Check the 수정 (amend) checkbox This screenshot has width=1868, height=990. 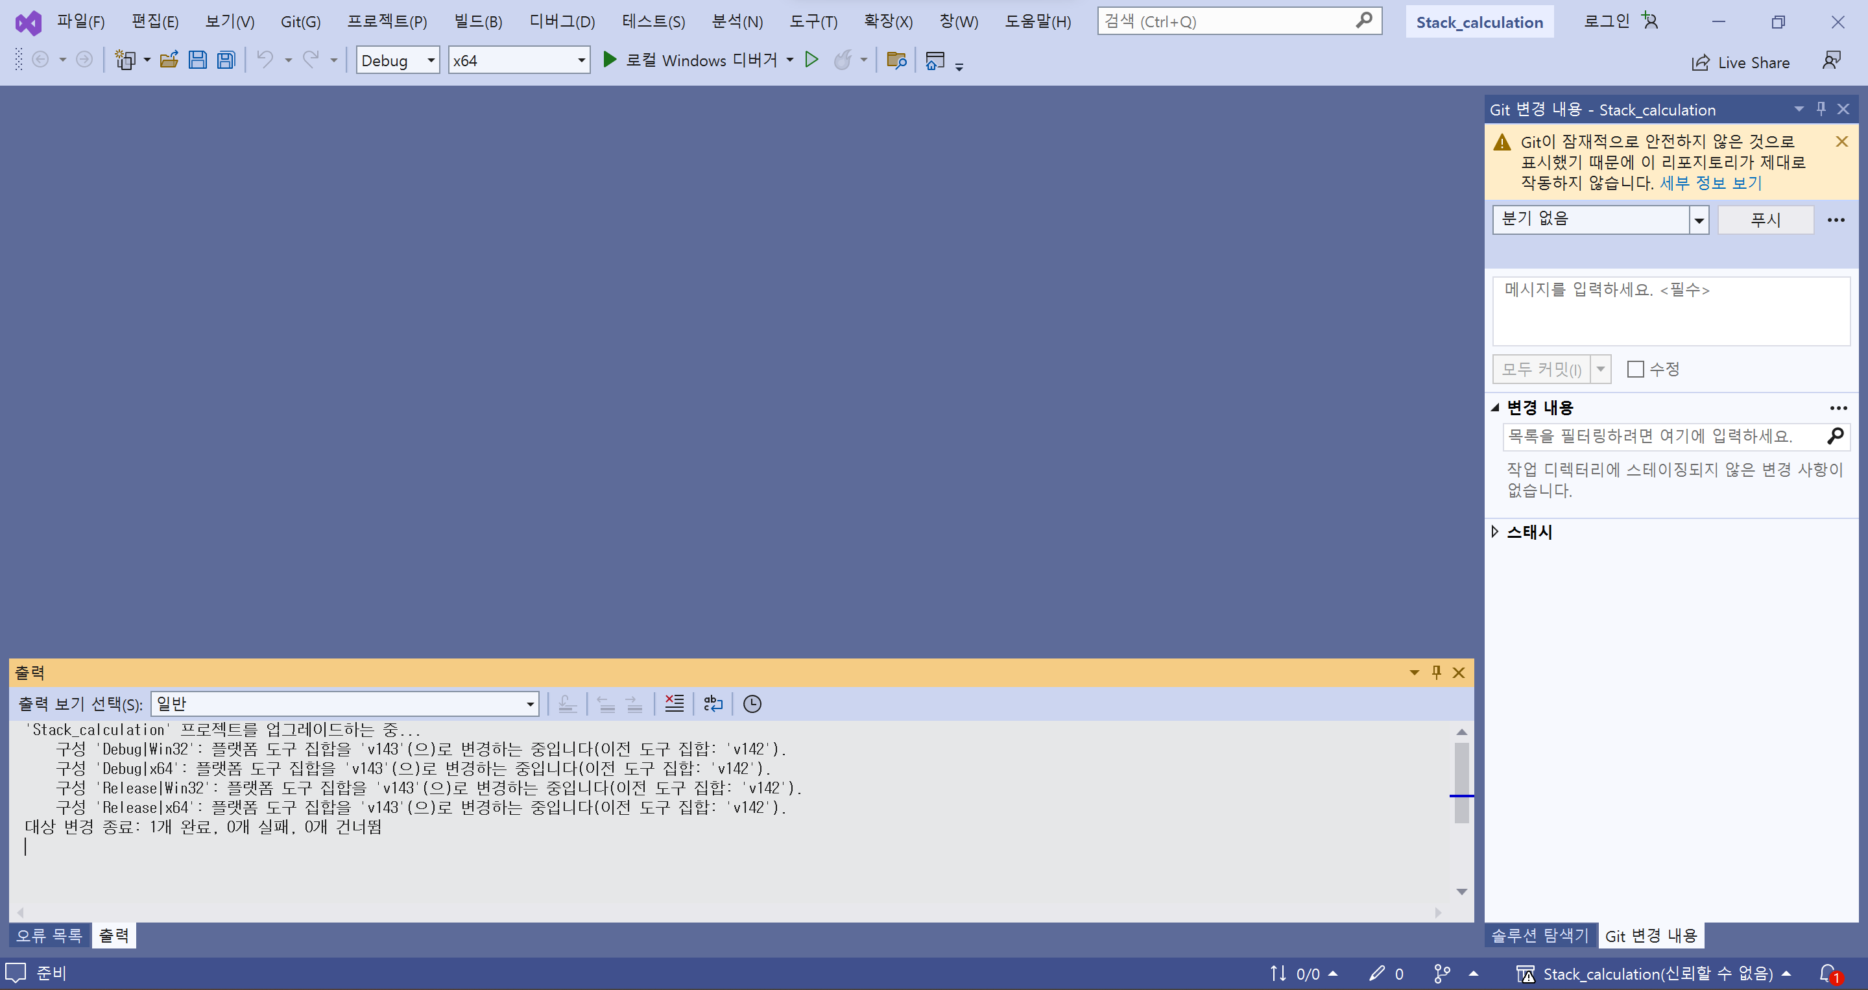(1635, 369)
